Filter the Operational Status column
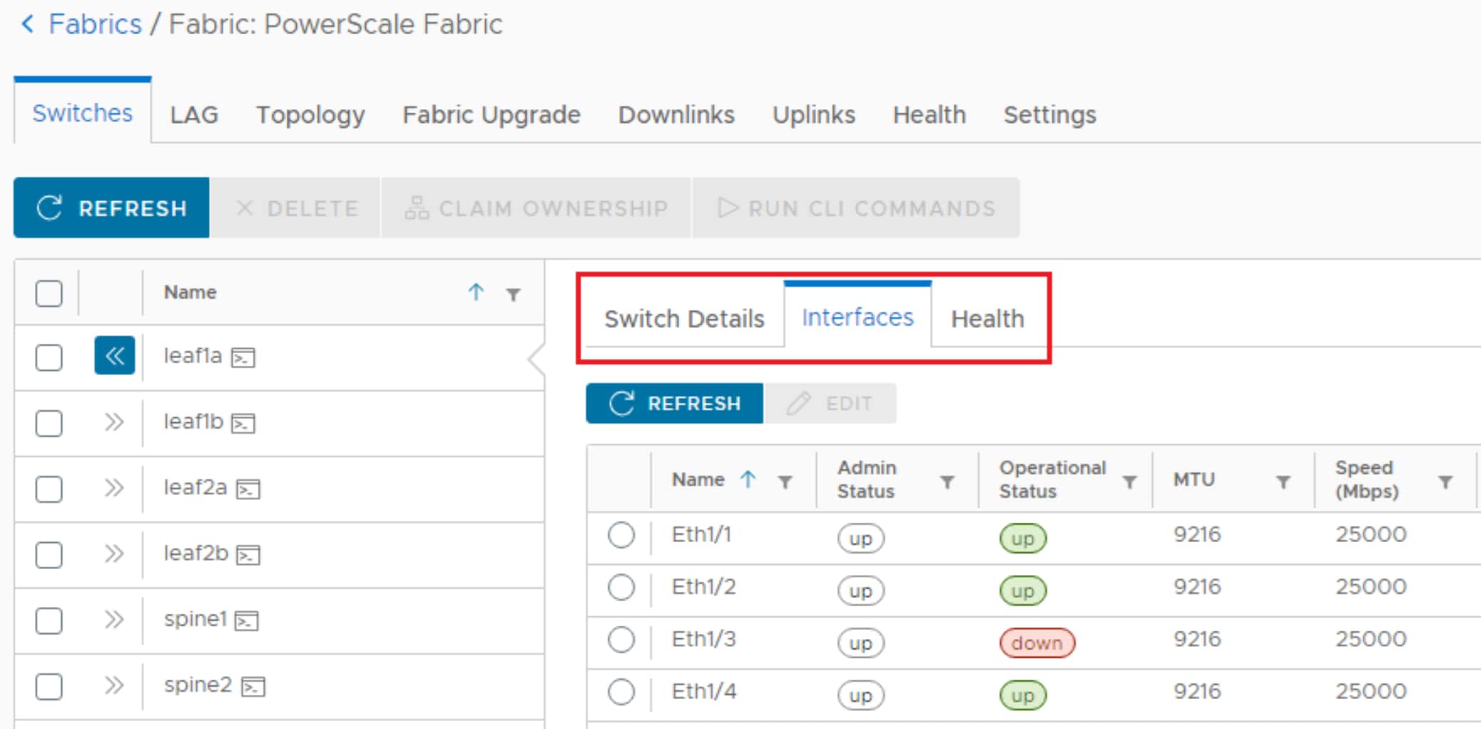The height and width of the screenshot is (729, 1481). click(1129, 482)
